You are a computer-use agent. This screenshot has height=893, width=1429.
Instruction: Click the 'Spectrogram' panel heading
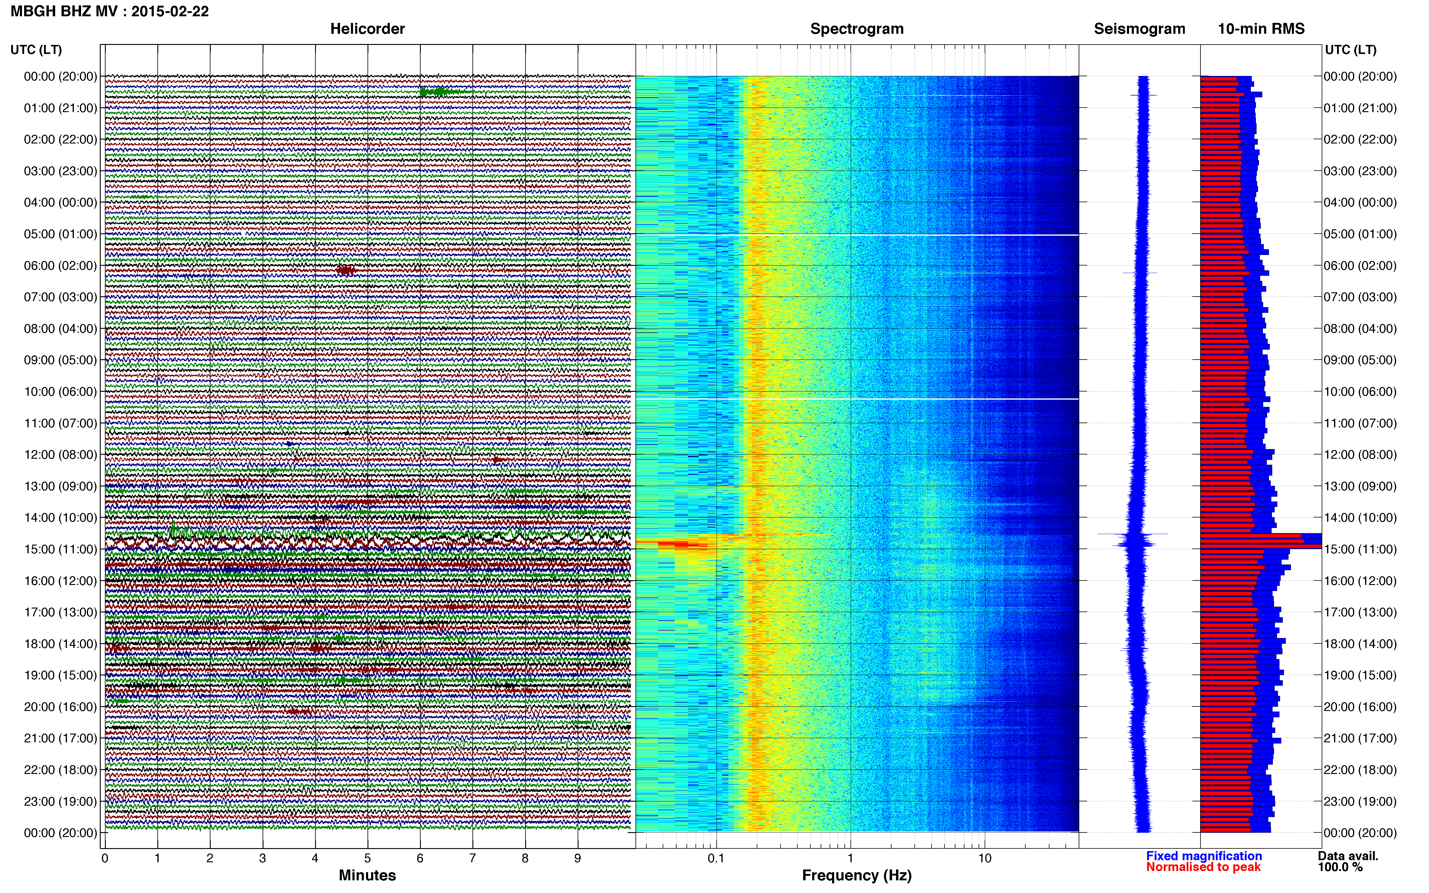(x=856, y=29)
